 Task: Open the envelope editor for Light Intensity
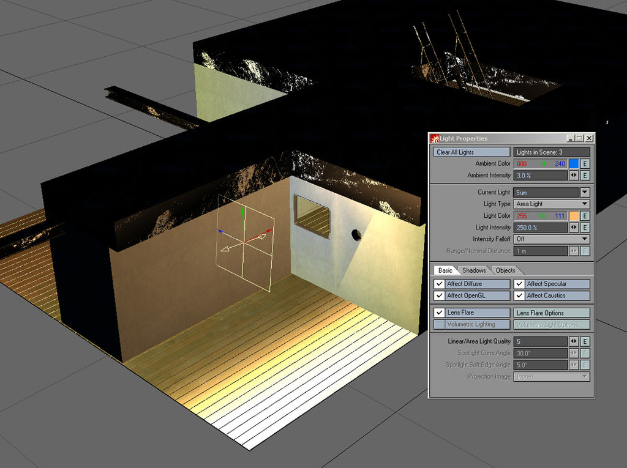pyautogui.click(x=585, y=227)
